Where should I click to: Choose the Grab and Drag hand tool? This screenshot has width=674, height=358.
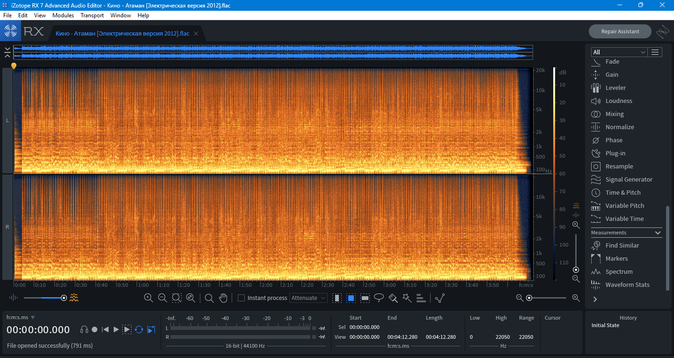pos(223,298)
